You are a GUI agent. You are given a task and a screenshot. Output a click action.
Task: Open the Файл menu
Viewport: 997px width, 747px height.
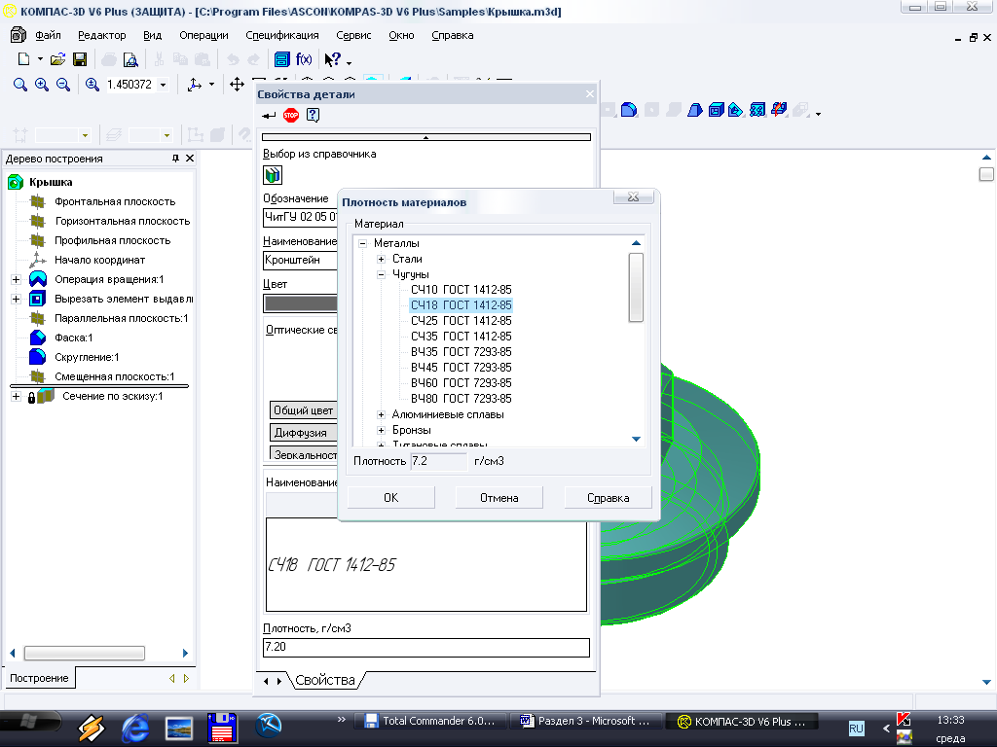click(48, 36)
